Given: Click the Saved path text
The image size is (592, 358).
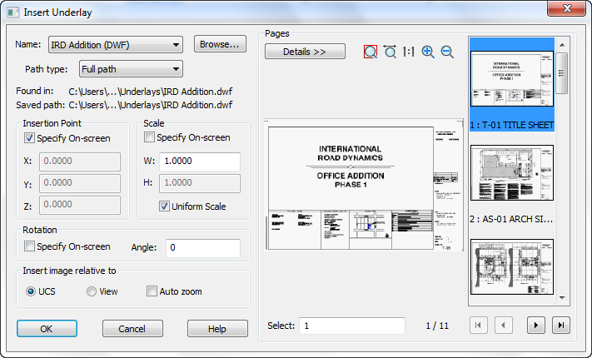Looking at the screenshot, I should [x=150, y=105].
